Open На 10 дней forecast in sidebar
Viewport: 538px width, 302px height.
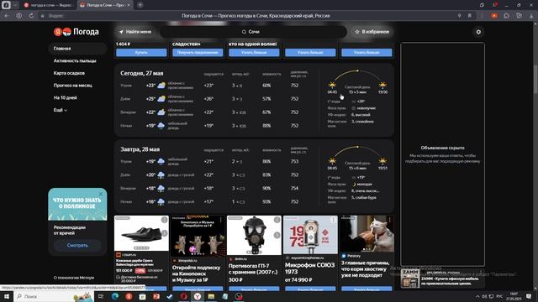(66, 97)
